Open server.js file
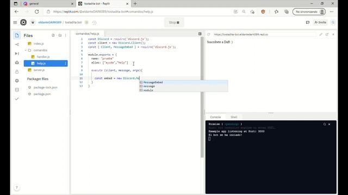The image size is (348, 195). coord(39,70)
